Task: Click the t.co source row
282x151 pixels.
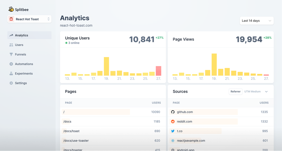Action: (x=221, y=131)
